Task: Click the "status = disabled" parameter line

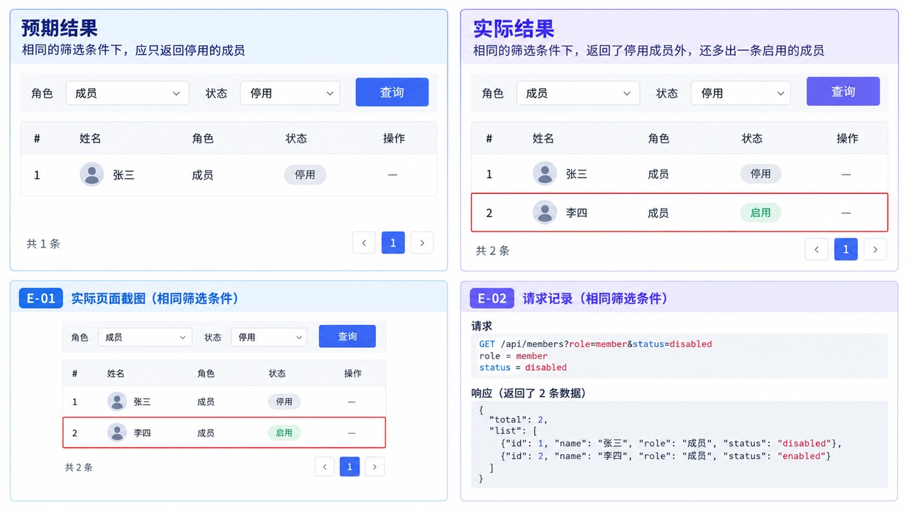Action: coord(523,368)
